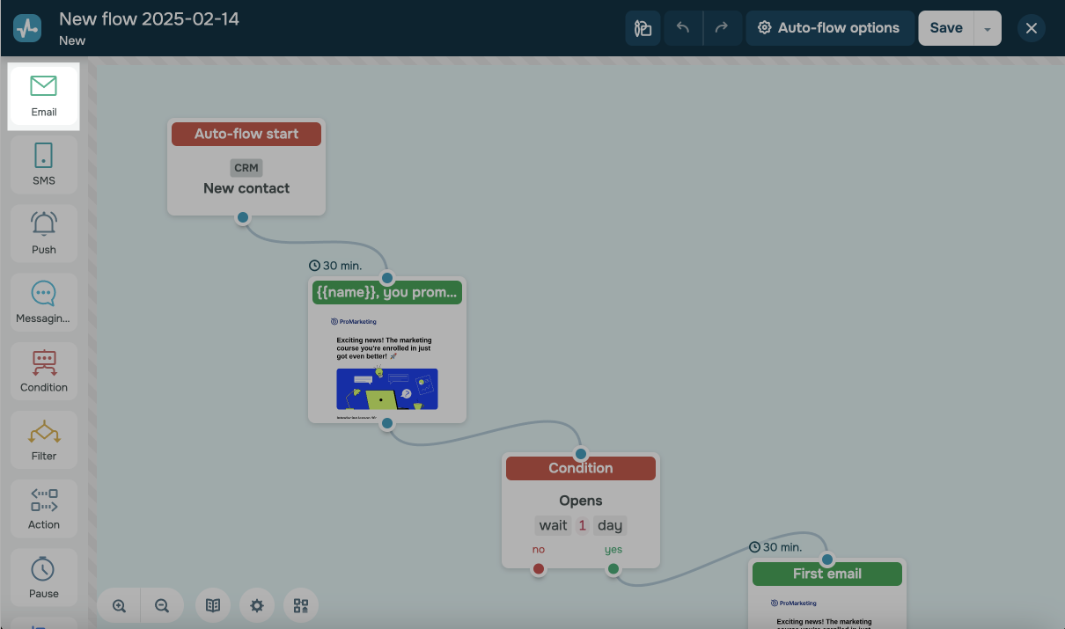
Task: Select the Auto-flow start block
Action: [246, 167]
